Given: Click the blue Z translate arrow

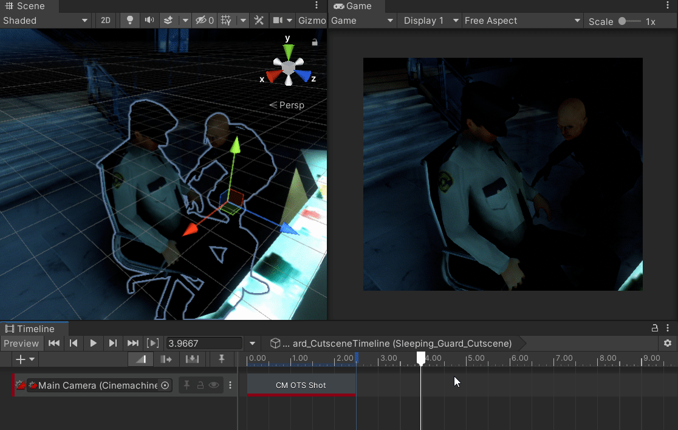Looking at the screenshot, I should click(289, 229).
